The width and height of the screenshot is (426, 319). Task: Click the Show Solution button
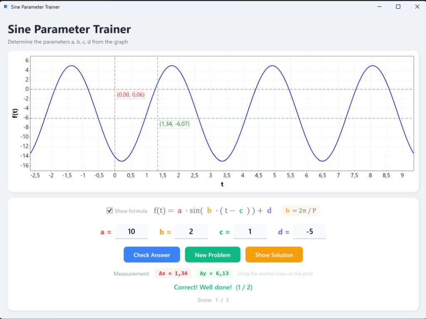pyautogui.click(x=274, y=255)
